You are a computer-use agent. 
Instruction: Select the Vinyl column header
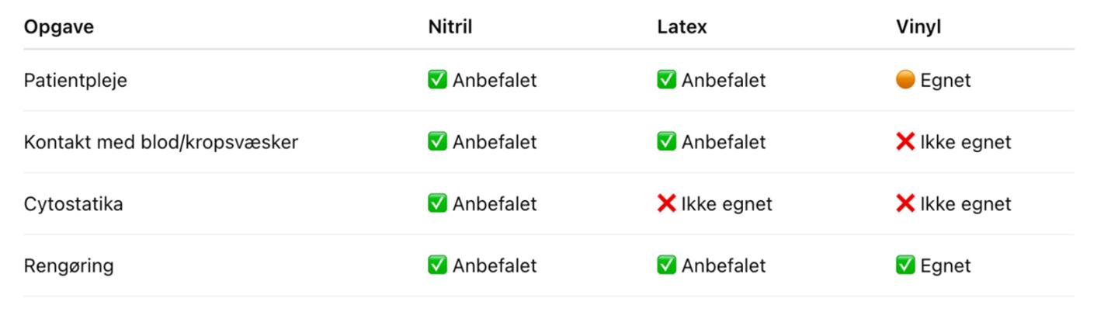click(x=918, y=27)
